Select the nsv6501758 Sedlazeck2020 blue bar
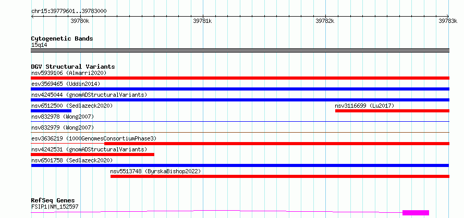This screenshot has height=218, width=464. [240, 165]
